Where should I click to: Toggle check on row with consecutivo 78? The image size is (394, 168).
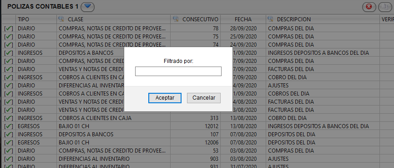coord(9,29)
